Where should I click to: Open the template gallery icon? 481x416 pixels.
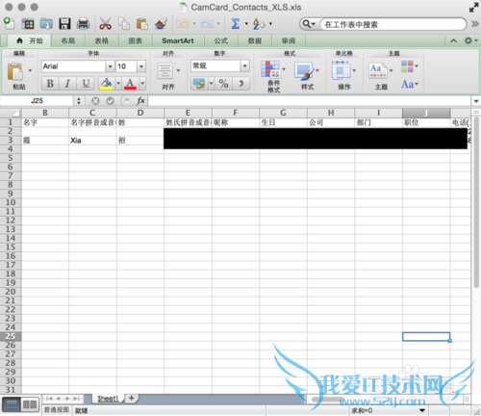tap(28, 24)
